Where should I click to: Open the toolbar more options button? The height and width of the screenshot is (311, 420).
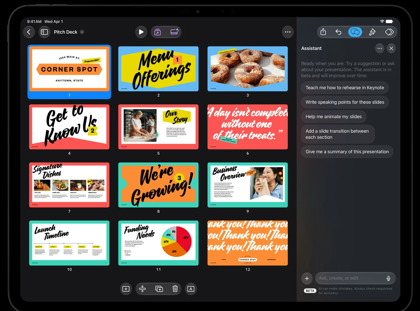(288, 32)
